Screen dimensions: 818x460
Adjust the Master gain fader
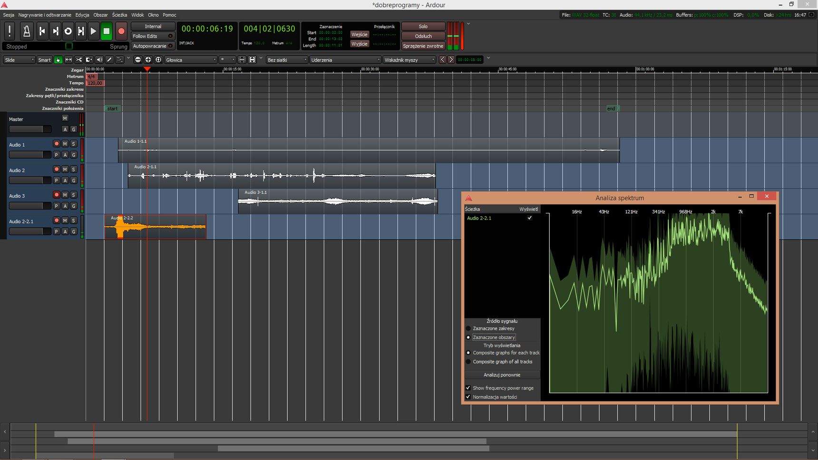pyautogui.click(x=30, y=129)
